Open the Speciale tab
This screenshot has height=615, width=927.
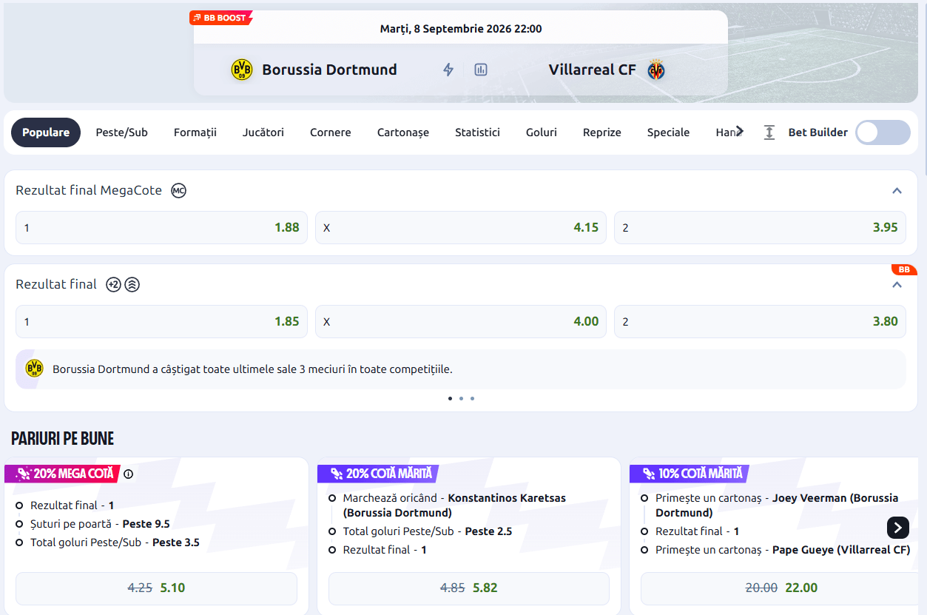[x=669, y=132]
